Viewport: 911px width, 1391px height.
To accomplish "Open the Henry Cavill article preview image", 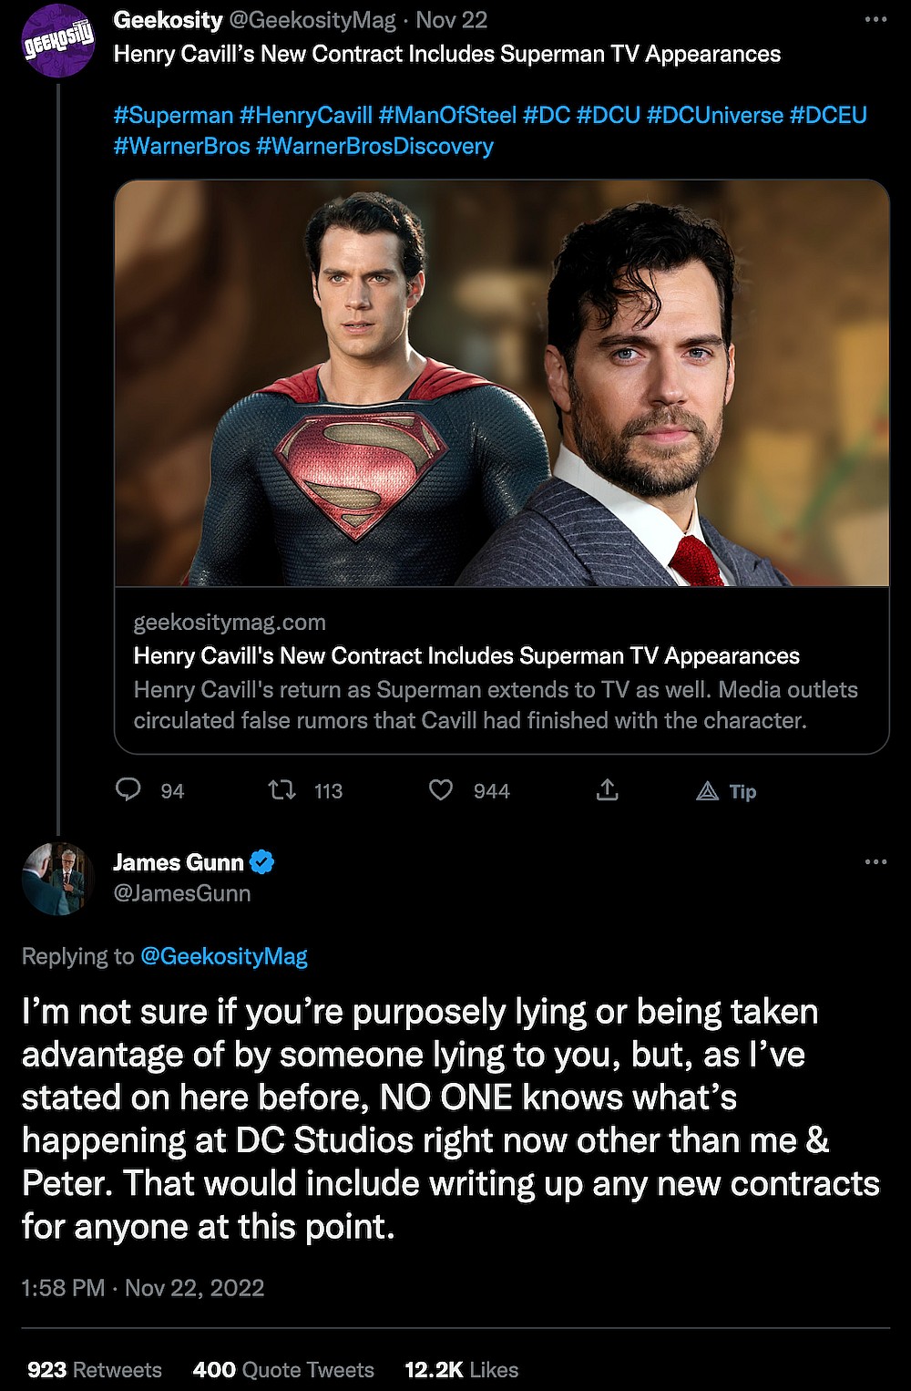I will point(501,383).
